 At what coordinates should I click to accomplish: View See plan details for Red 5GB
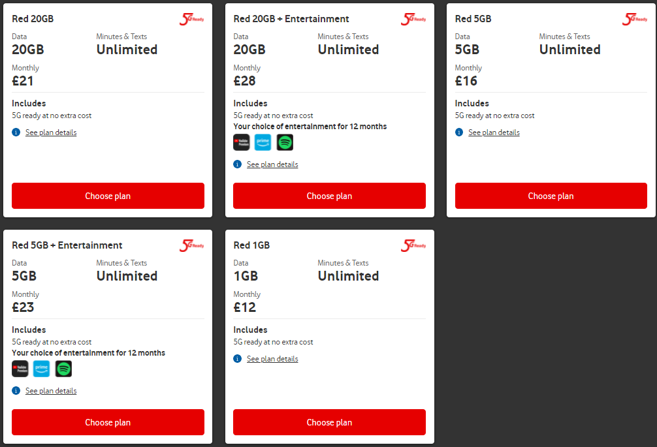(x=494, y=132)
